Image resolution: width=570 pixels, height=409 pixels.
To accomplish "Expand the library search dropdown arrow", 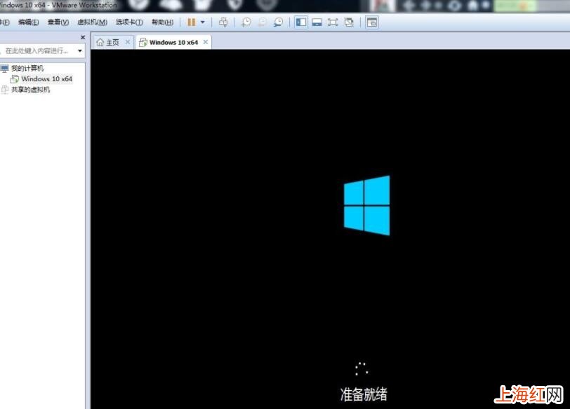I will tap(80, 50).
